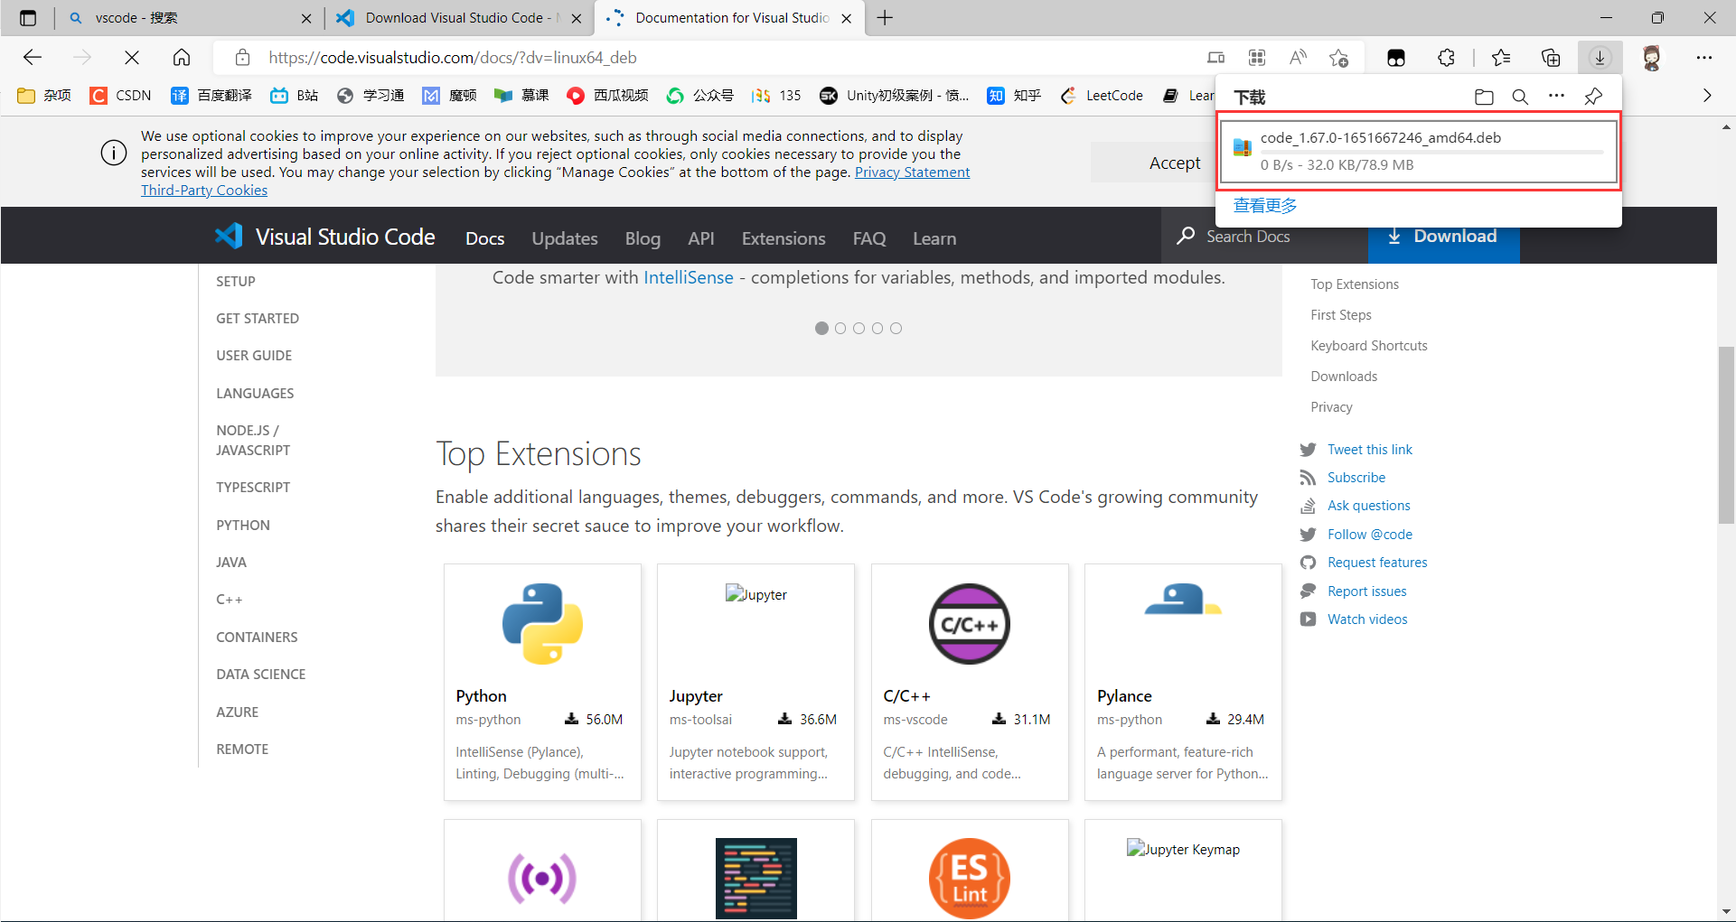Expand hidden favorites with the chevron

point(1707,95)
